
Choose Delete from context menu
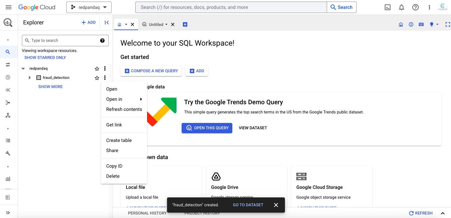(124, 176)
